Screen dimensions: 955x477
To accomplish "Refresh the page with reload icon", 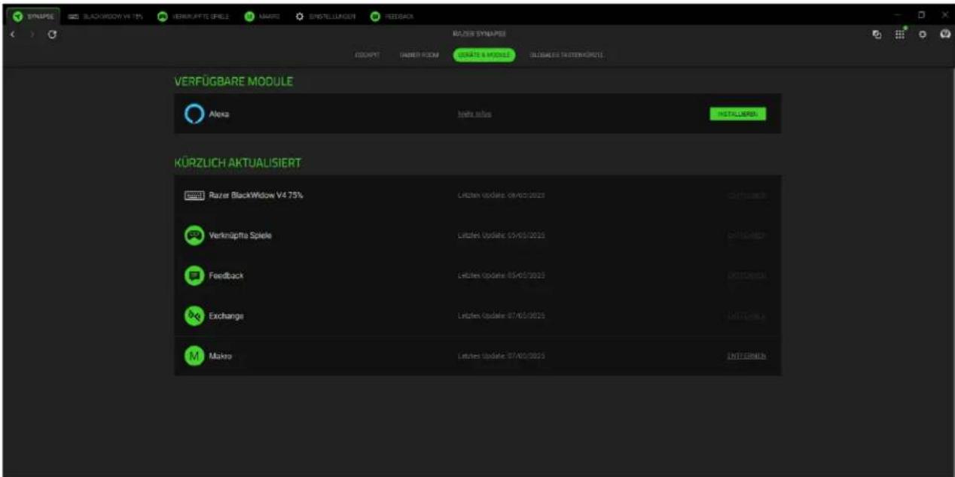I will point(50,35).
